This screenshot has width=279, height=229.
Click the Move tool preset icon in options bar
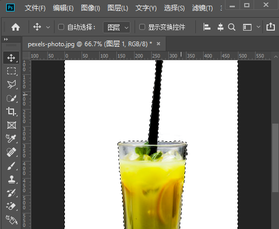[37, 27]
